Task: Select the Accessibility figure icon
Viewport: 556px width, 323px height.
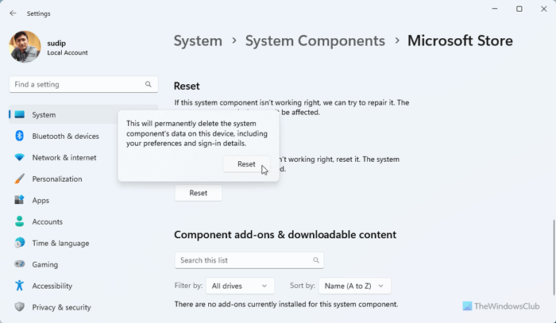Action: coord(20,286)
